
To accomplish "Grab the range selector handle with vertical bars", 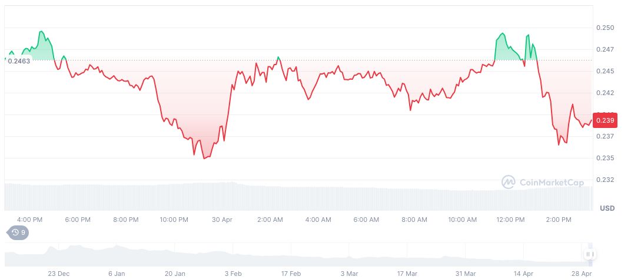I will pyautogui.click(x=590, y=254).
